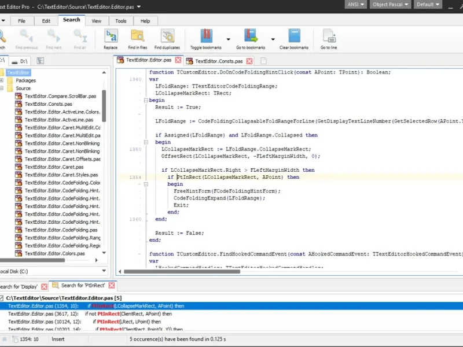Select the Packages folder
The height and width of the screenshot is (347, 463).
25,80
